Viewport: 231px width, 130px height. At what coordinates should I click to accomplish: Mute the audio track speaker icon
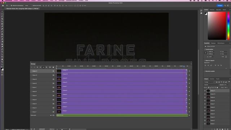[51, 116]
